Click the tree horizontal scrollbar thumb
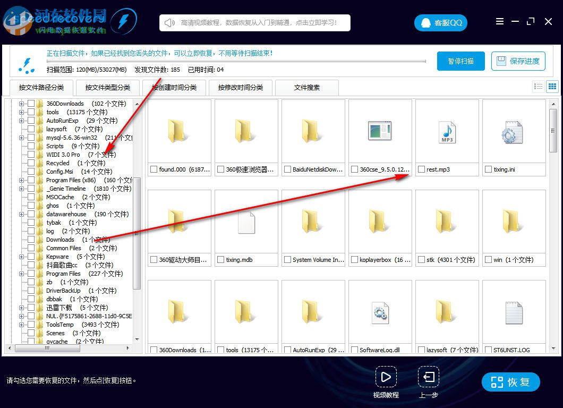Screen dimensions: 563x408 (x=47, y=348)
